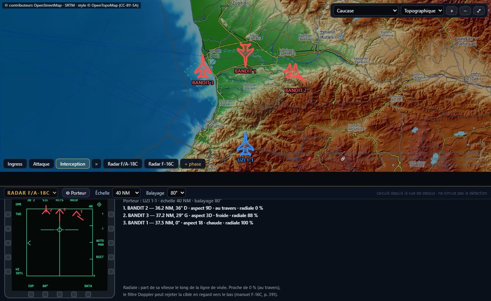Click the radar acquisition cursor circle

(59, 230)
